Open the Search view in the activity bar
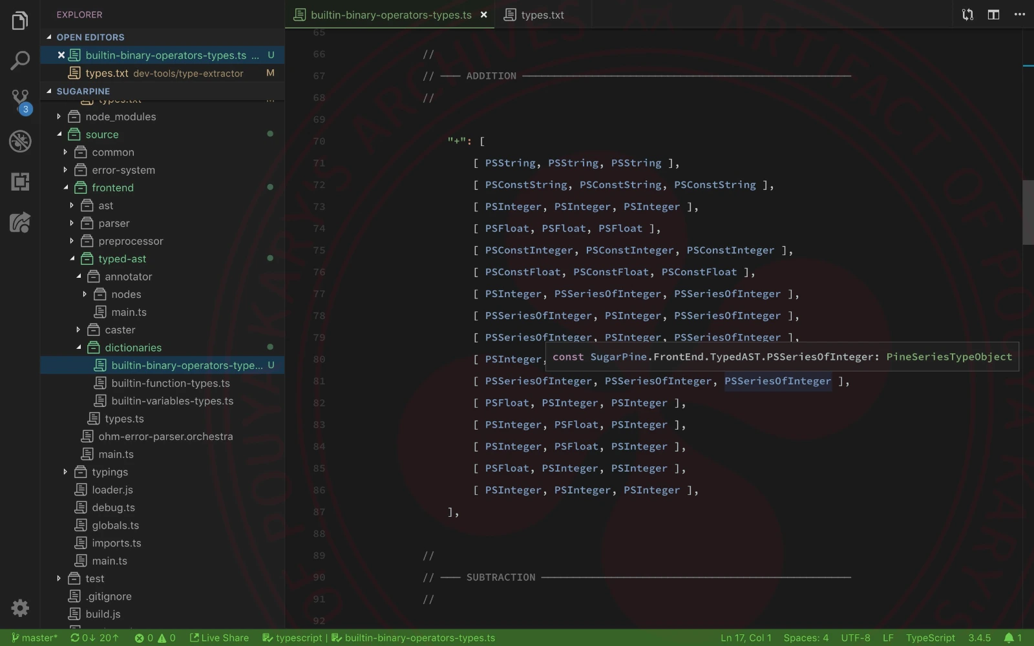Viewport: 1034px width, 646px height. pos(20,60)
